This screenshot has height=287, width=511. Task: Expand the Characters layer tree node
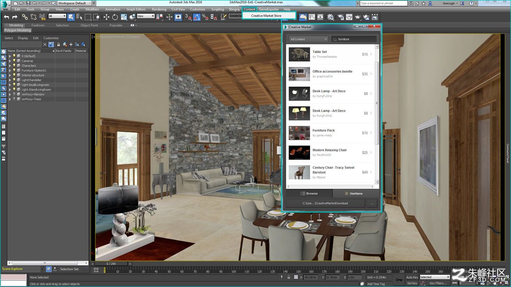[x=10, y=66]
